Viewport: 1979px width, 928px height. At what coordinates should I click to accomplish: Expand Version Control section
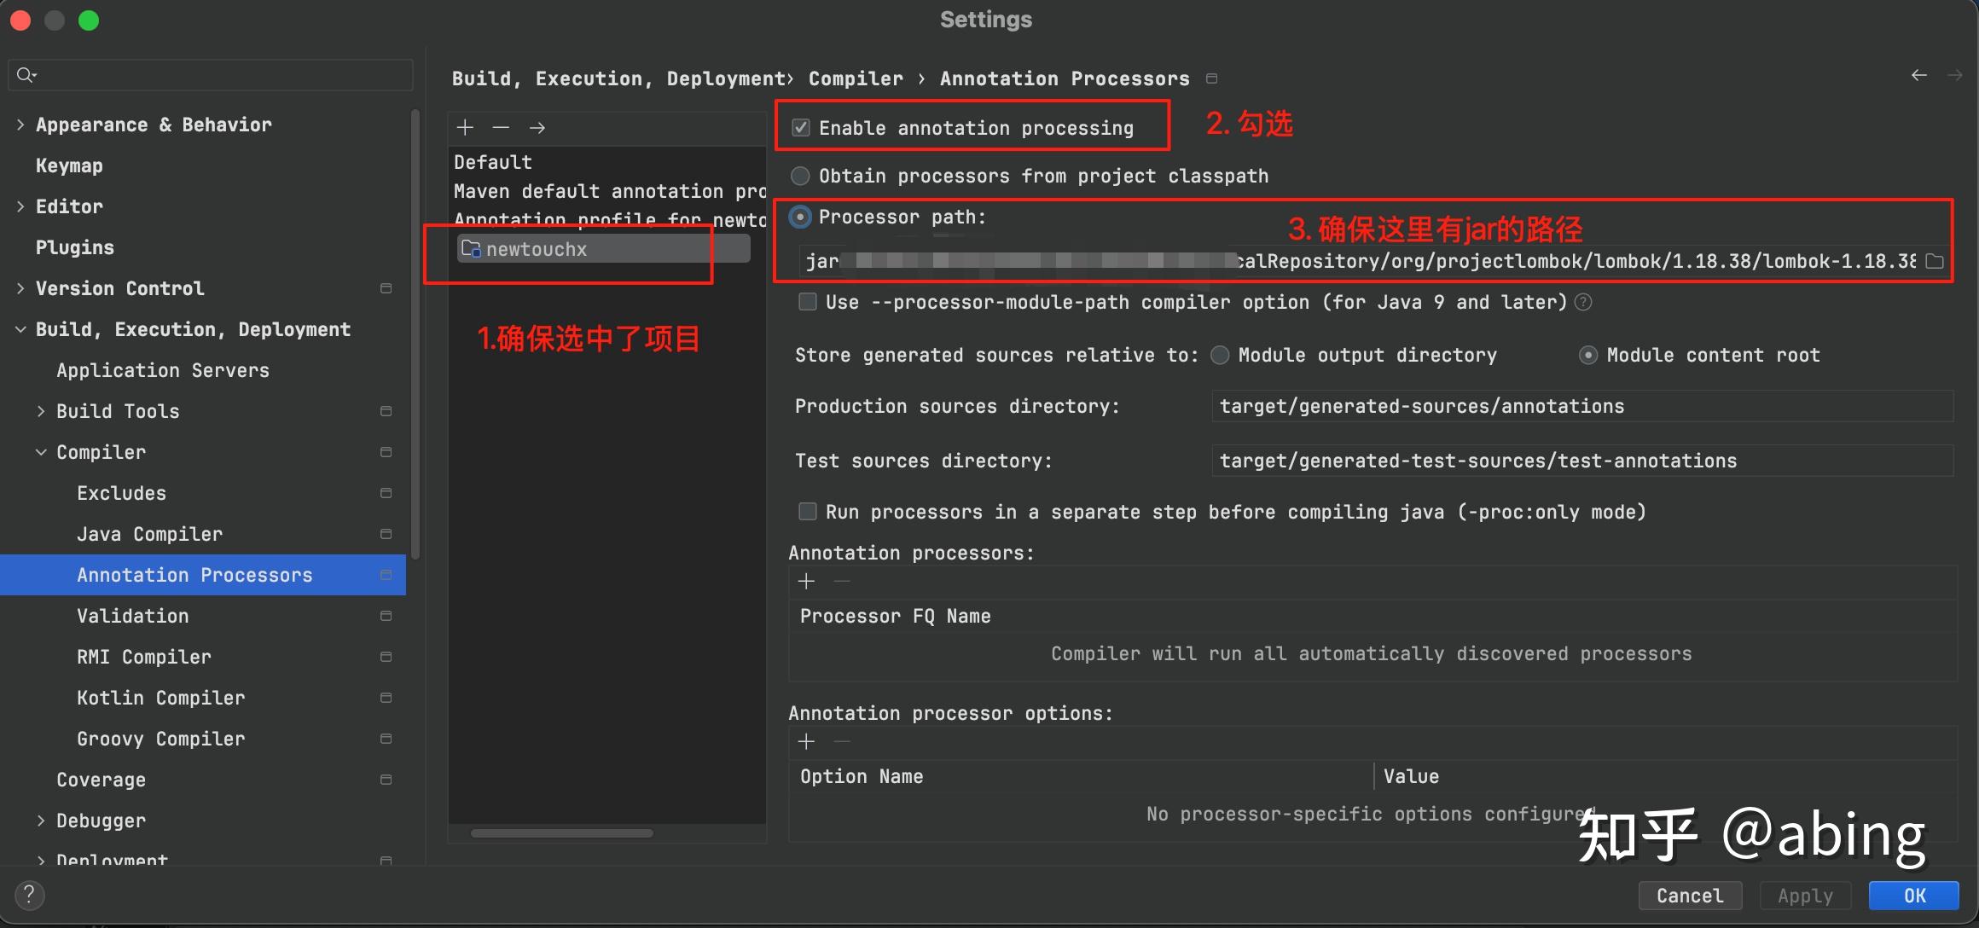click(x=20, y=288)
